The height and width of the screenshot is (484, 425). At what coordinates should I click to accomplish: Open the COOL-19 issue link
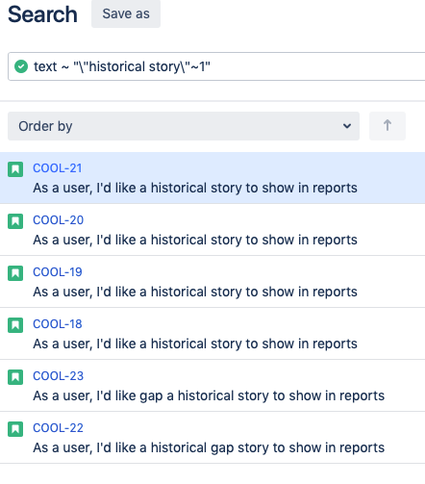click(x=58, y=272)
